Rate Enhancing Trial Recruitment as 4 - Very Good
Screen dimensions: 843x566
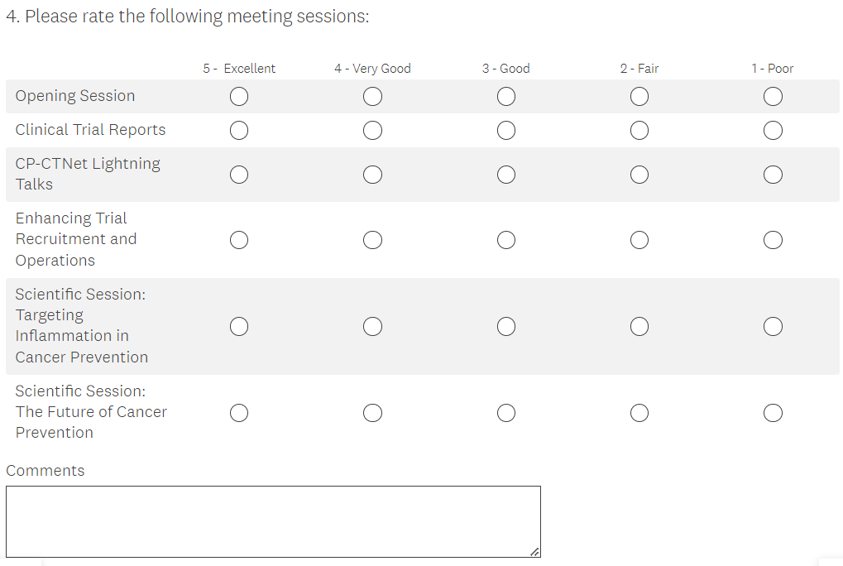point(372,240)
